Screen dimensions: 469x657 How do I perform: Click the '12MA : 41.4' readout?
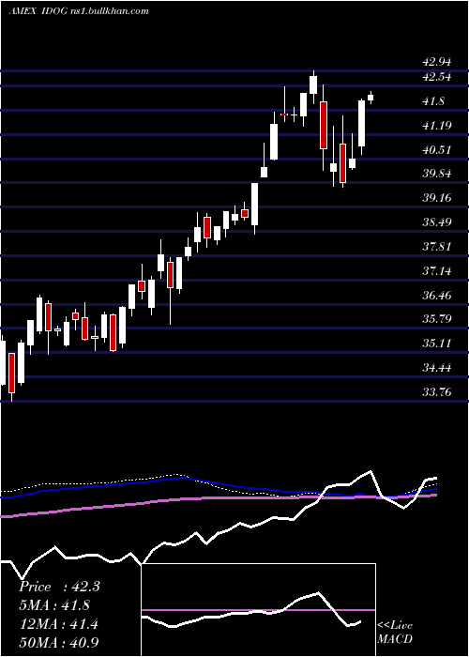58,624
